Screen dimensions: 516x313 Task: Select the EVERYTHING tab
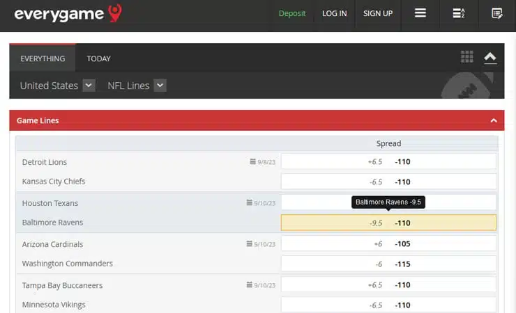coord(43,58)
